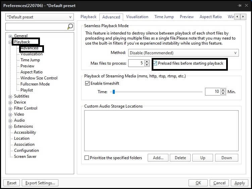The width and height of the screenshot is (252, 189).
Task: Expand the Audio tree node
Action: [x=10, y=121]
